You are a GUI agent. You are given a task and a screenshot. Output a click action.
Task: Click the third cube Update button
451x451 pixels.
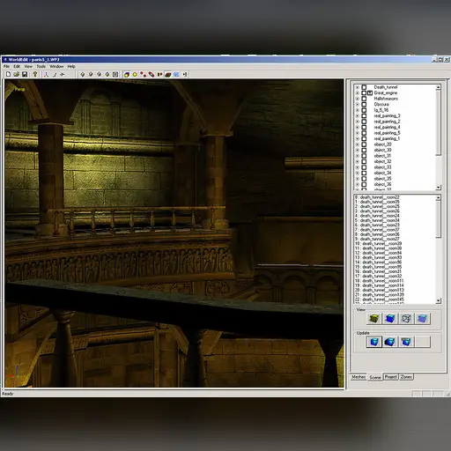point(406,342)
